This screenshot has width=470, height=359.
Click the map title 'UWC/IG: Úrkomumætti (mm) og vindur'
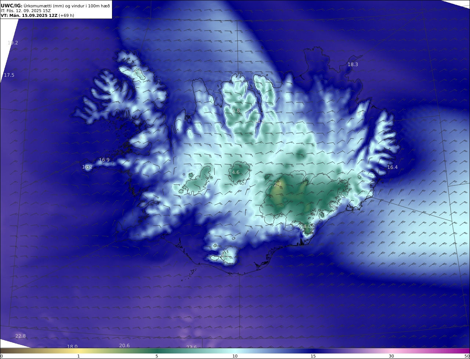[55, 6]
